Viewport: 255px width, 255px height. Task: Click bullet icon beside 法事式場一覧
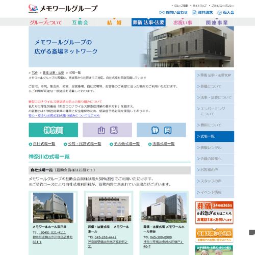pyautogui.click(x=150, y=144)
